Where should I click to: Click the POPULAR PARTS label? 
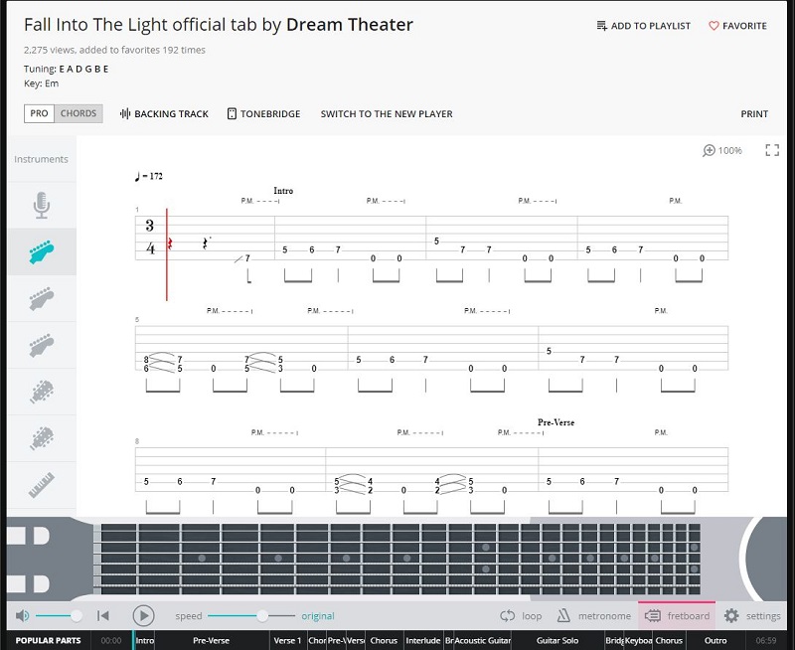48,640
